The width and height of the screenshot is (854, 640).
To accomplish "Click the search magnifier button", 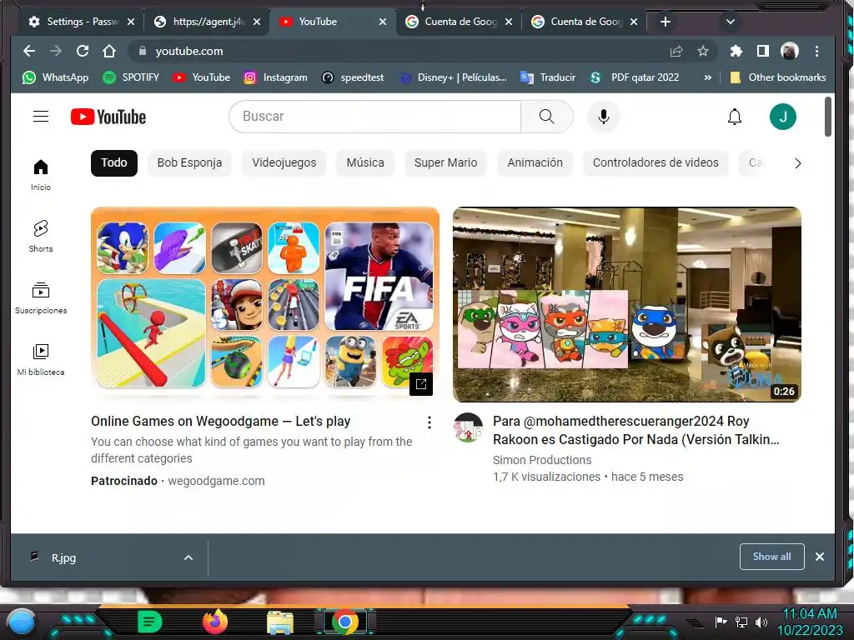I will click(x=547, y=117).
